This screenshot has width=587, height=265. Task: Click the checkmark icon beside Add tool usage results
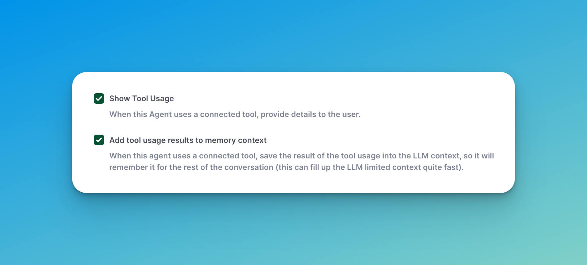tap(99, 140)
